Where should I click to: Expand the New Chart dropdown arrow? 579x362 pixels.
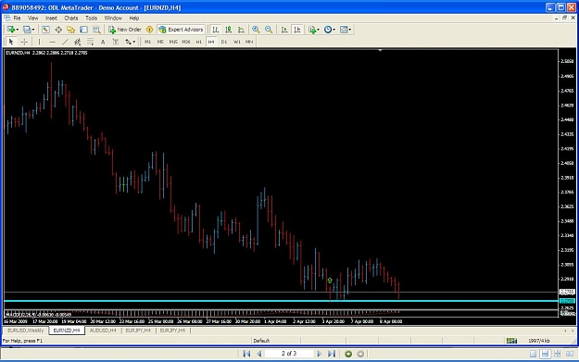pyautogui.click(x=18, y=30)
